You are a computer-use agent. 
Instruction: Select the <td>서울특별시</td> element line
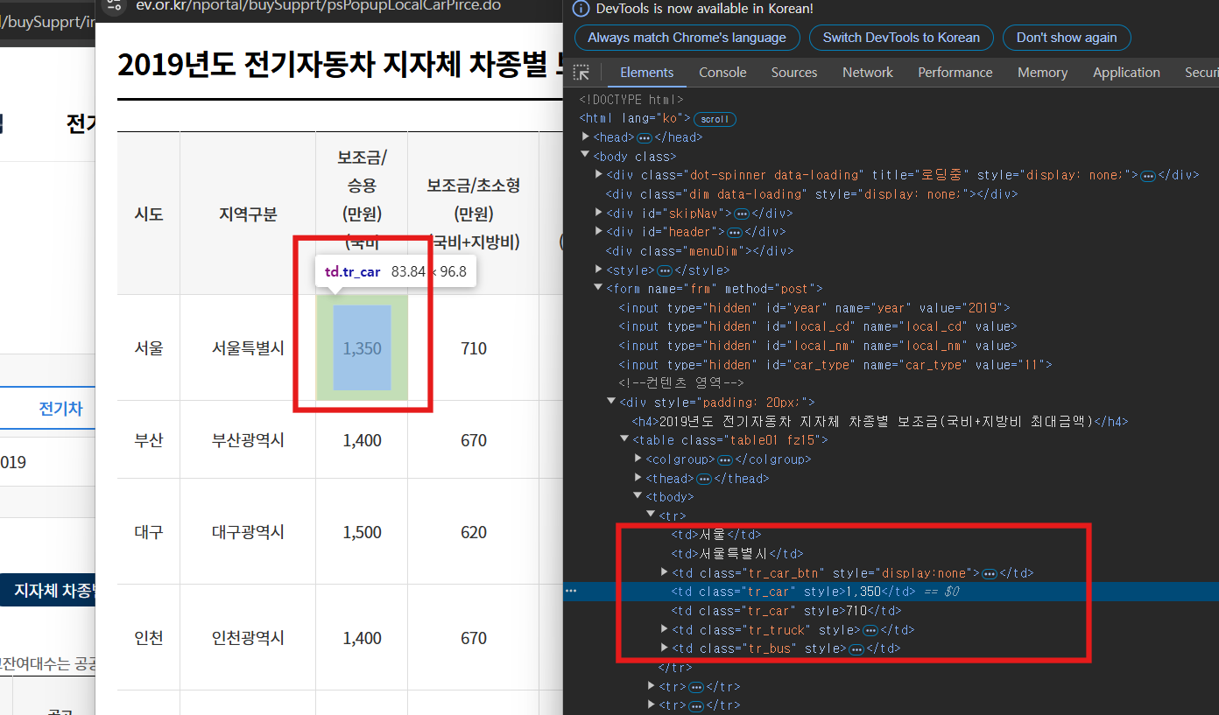(x=737, y=554)
